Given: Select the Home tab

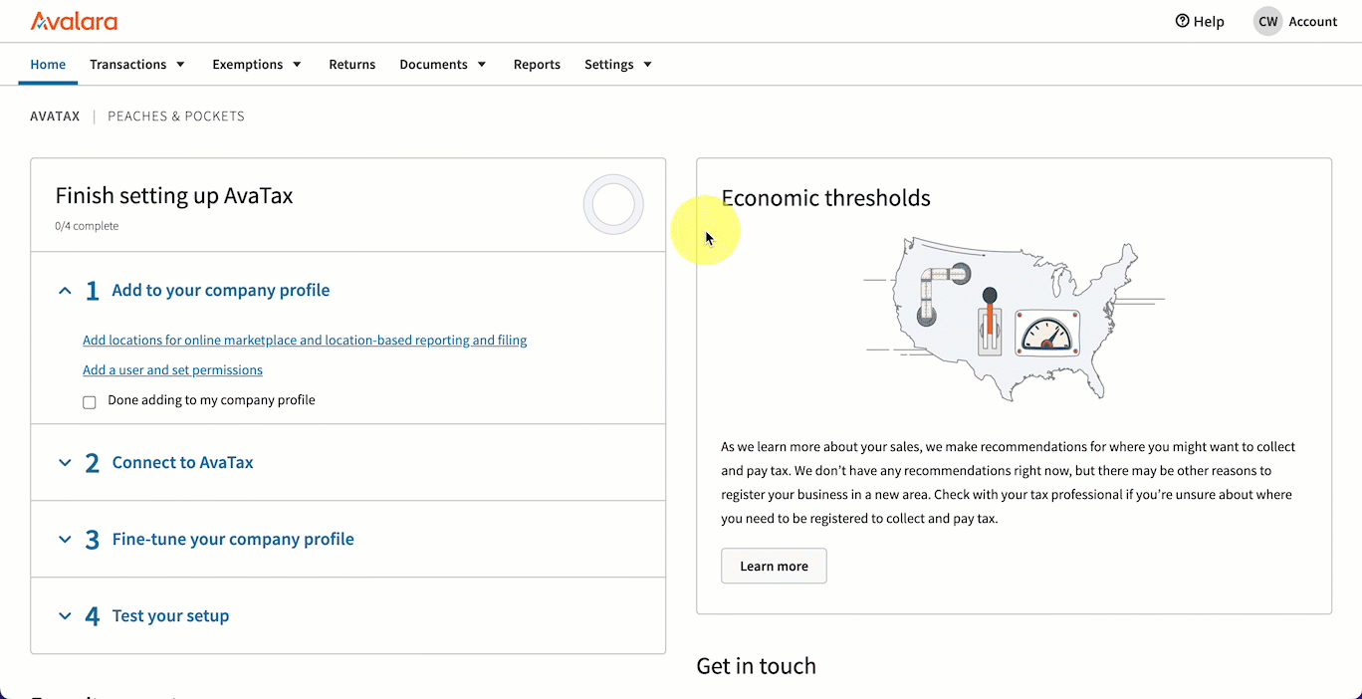Looking at the screenshot, I should pos(48,65).
